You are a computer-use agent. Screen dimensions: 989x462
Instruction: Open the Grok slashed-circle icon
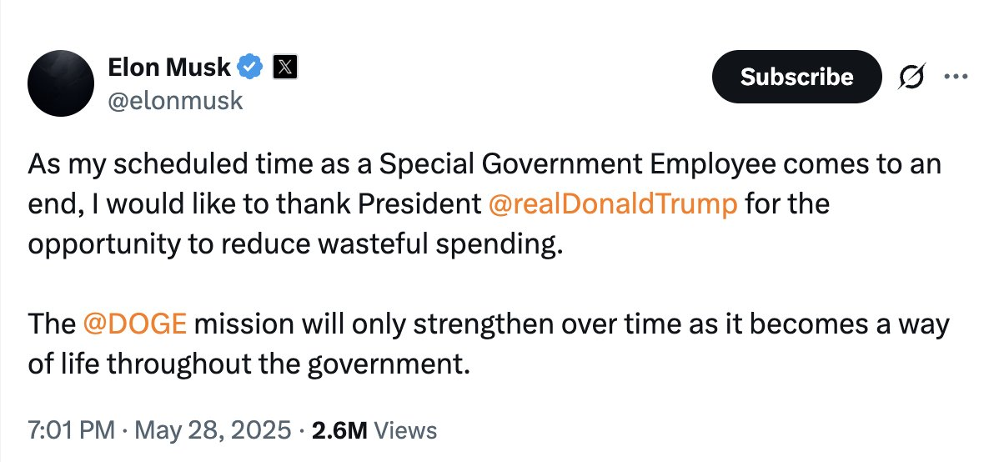coord(912,77)
